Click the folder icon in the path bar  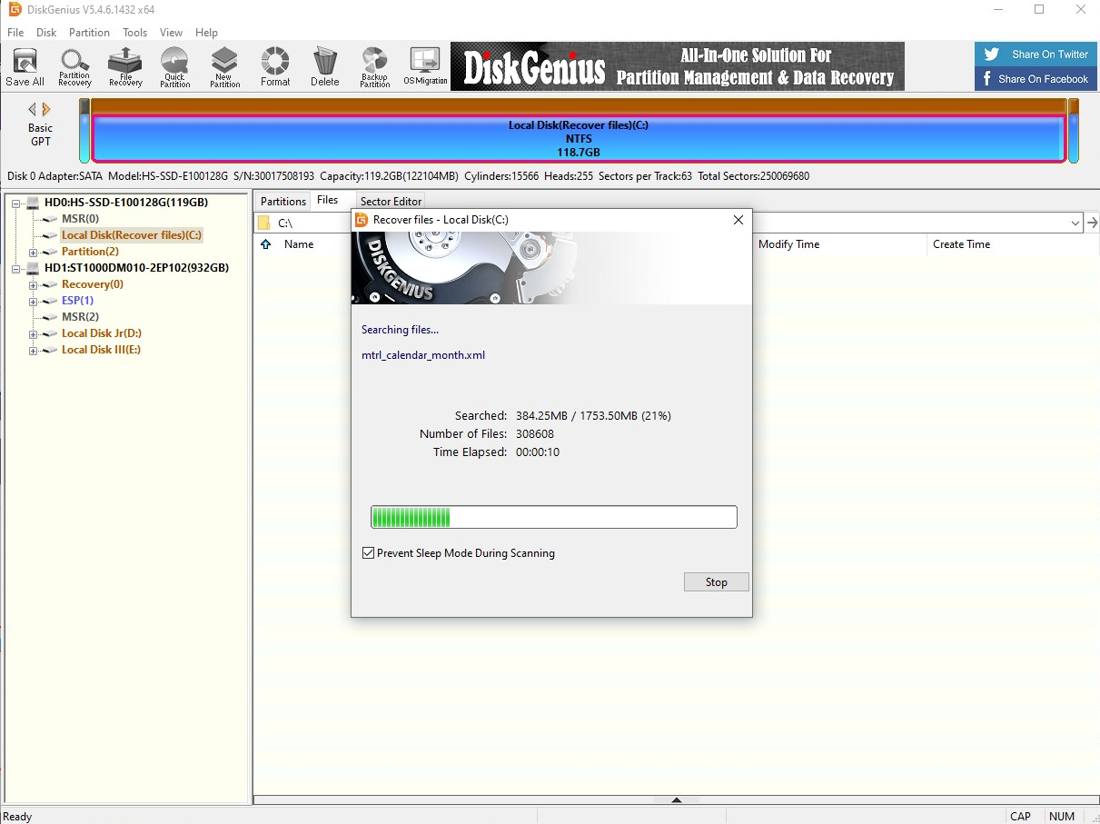coord(264,223)
